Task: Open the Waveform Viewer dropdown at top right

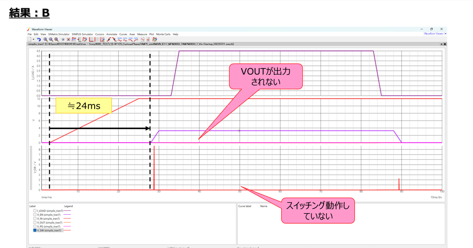Action: point(445,34)
